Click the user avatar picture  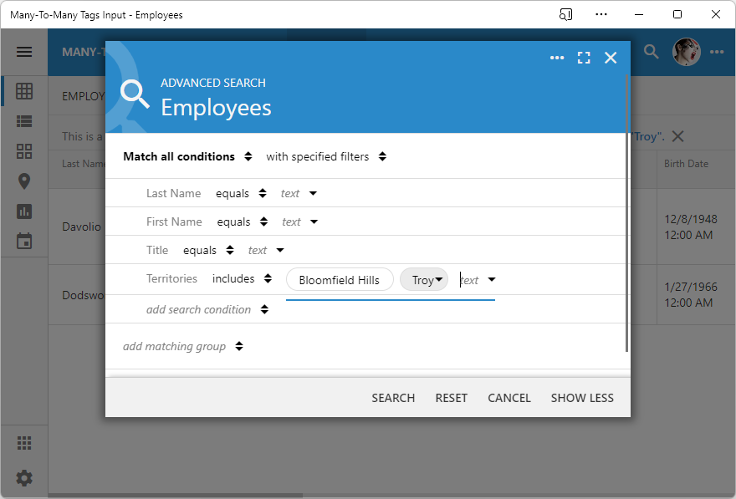[686, 51]
